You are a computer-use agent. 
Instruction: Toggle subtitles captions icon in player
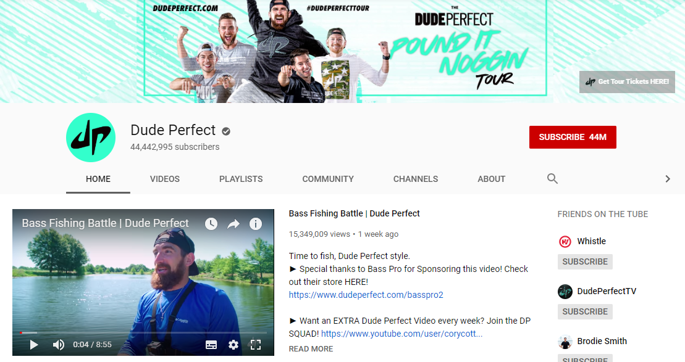[x=211, y=345]
